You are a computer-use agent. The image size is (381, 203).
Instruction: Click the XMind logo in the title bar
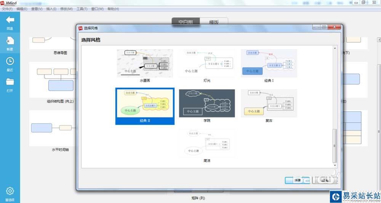coord(2,3)
